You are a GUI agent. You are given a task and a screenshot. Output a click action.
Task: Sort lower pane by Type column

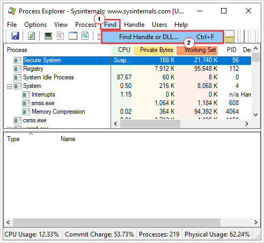[x=31, y=139]
